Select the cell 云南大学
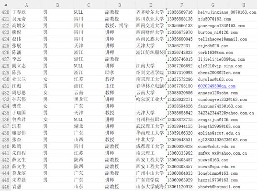The width and height of the screenshot is (257, 191). (145, 93)
